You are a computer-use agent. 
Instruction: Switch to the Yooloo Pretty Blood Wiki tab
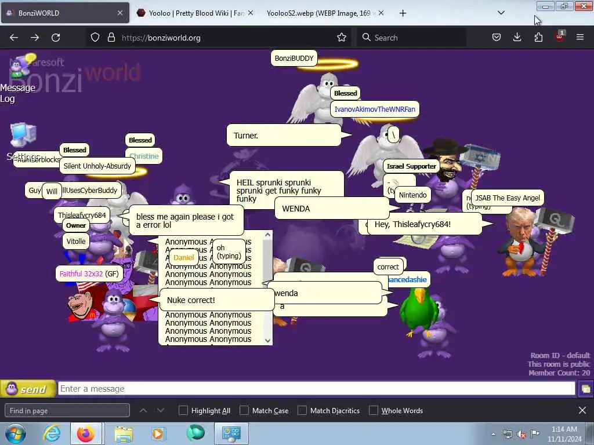pyautogui.click(x=196, y=13)
